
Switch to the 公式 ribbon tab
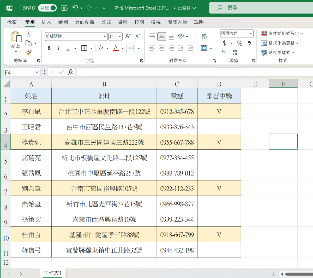coord(106,22)
